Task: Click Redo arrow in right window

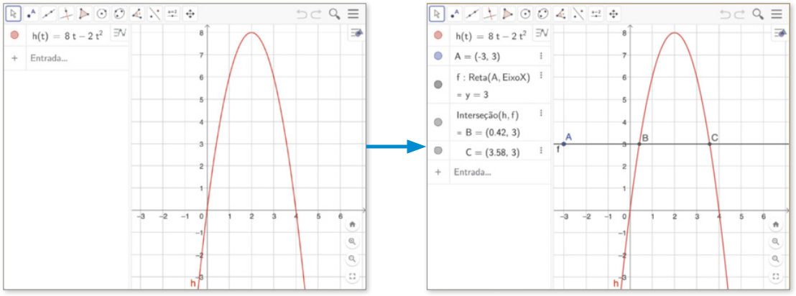Action: [x=740, y=14]
